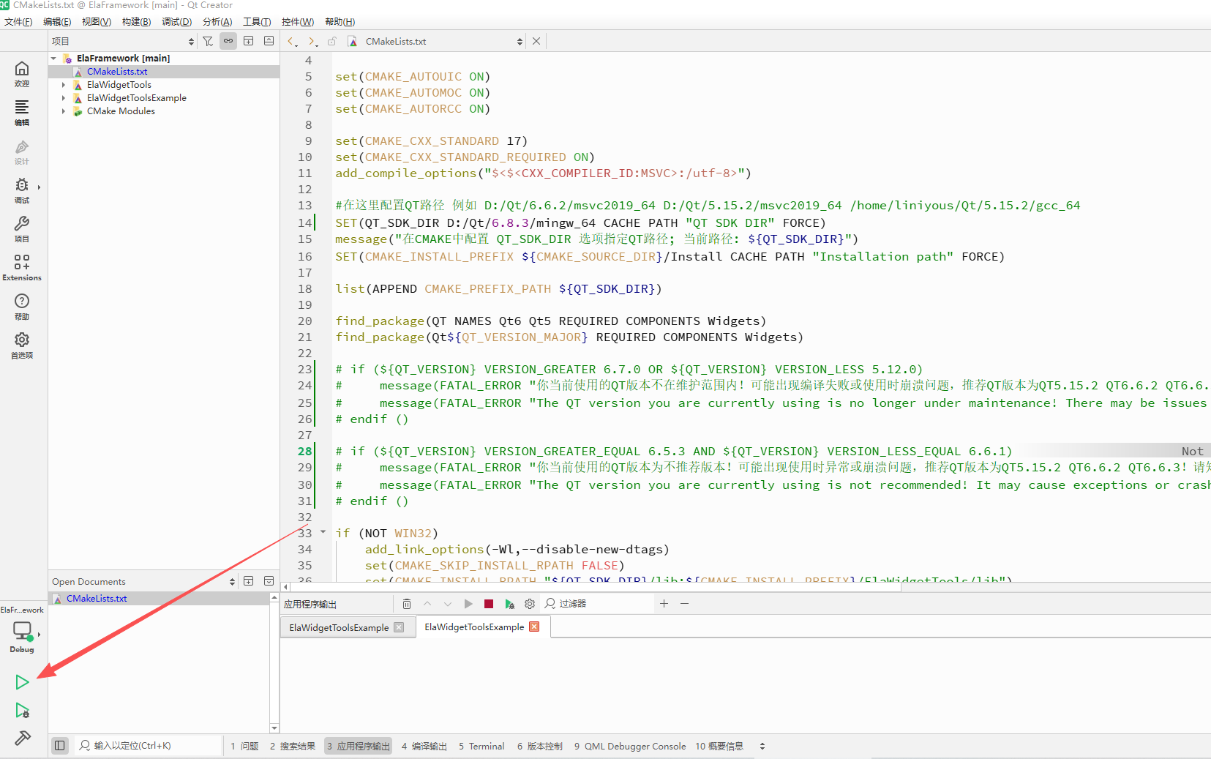The width and height of the screenshot is (1211, 759).
Task: Open the 帮助(H) menu
Action: [340, 22]
